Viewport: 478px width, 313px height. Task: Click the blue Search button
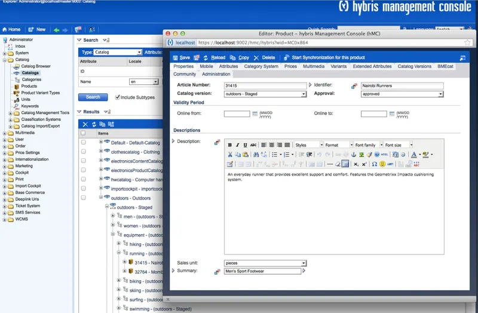click(93, 97)
